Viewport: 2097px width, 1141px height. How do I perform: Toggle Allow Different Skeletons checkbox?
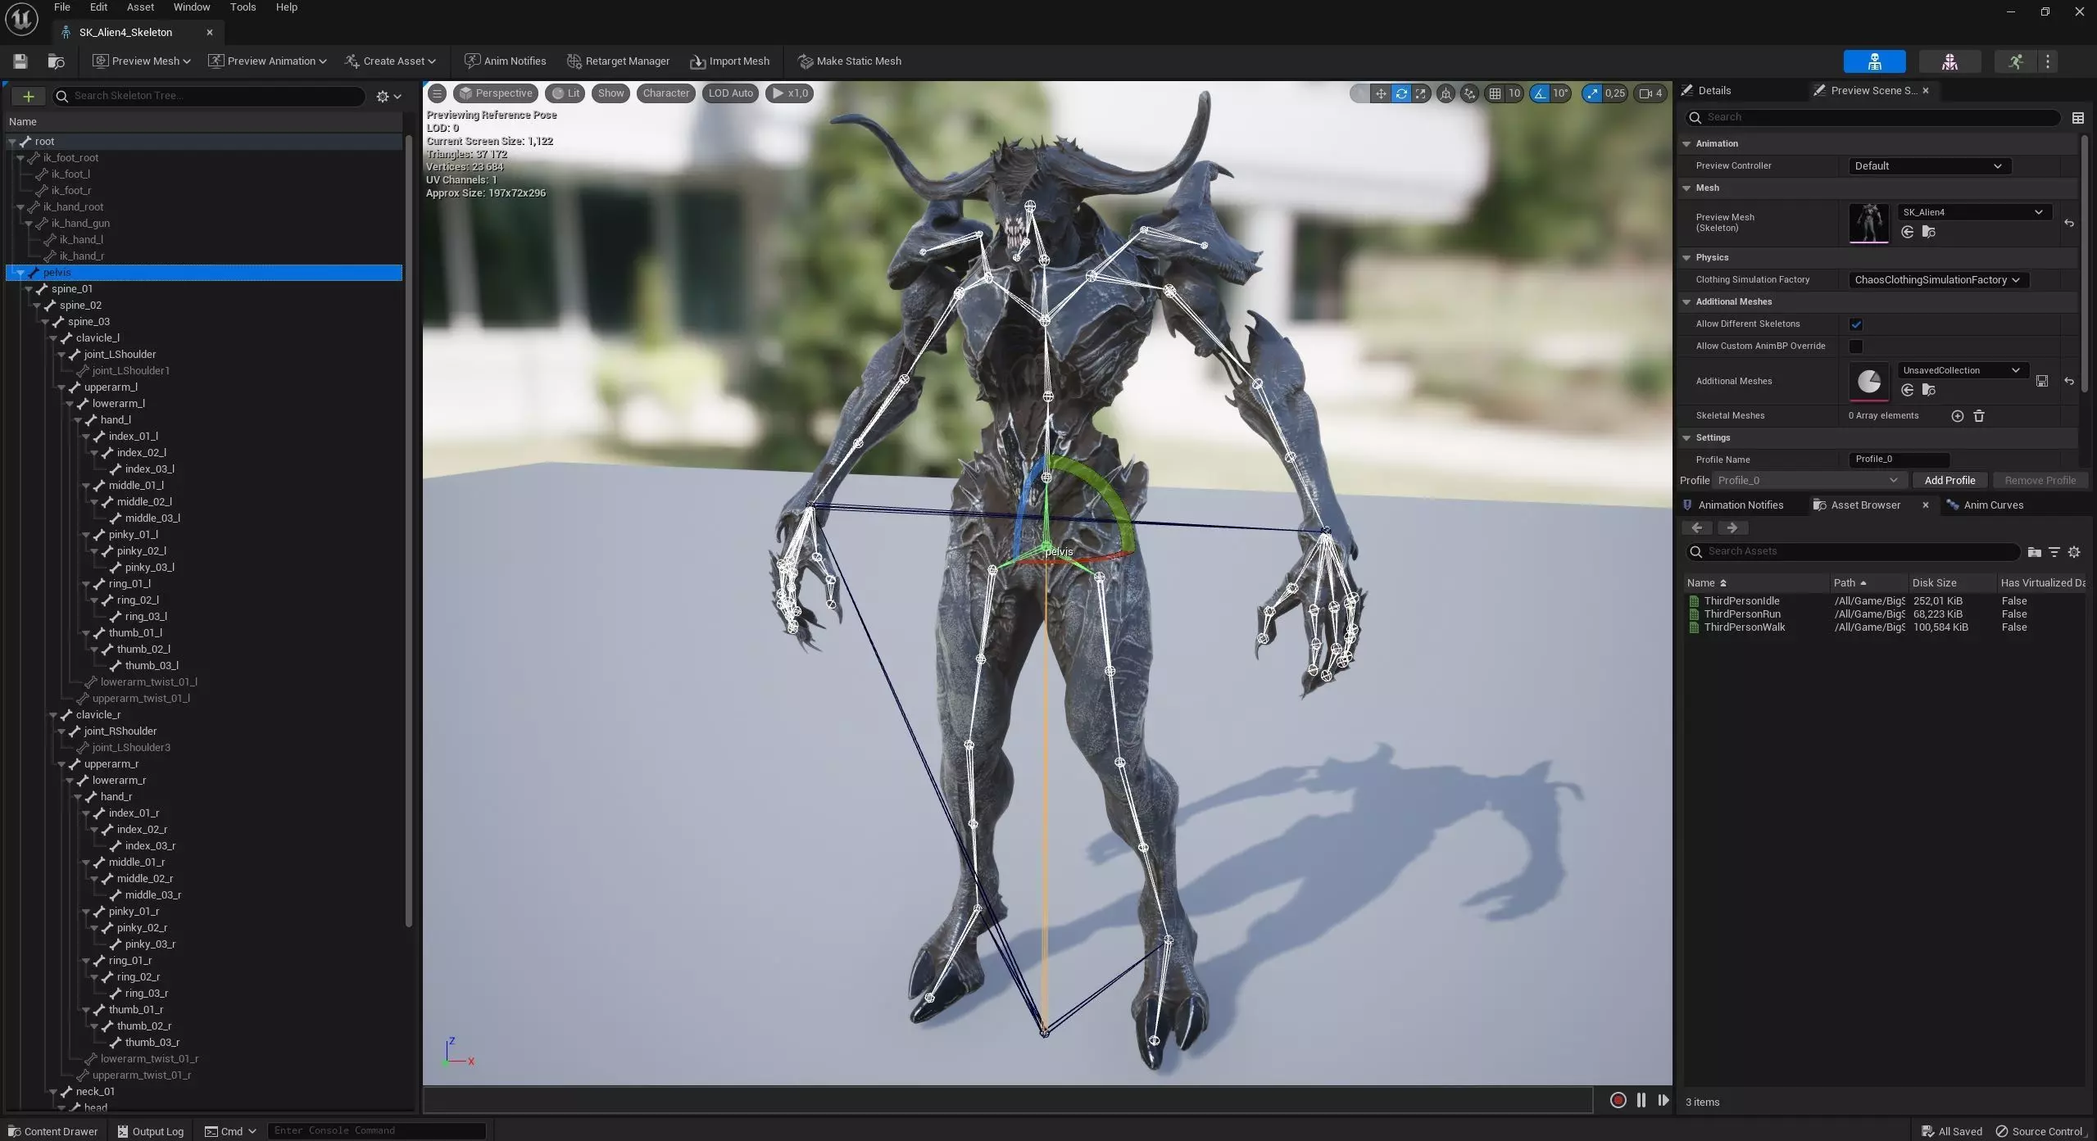(x=1856, y=324)
